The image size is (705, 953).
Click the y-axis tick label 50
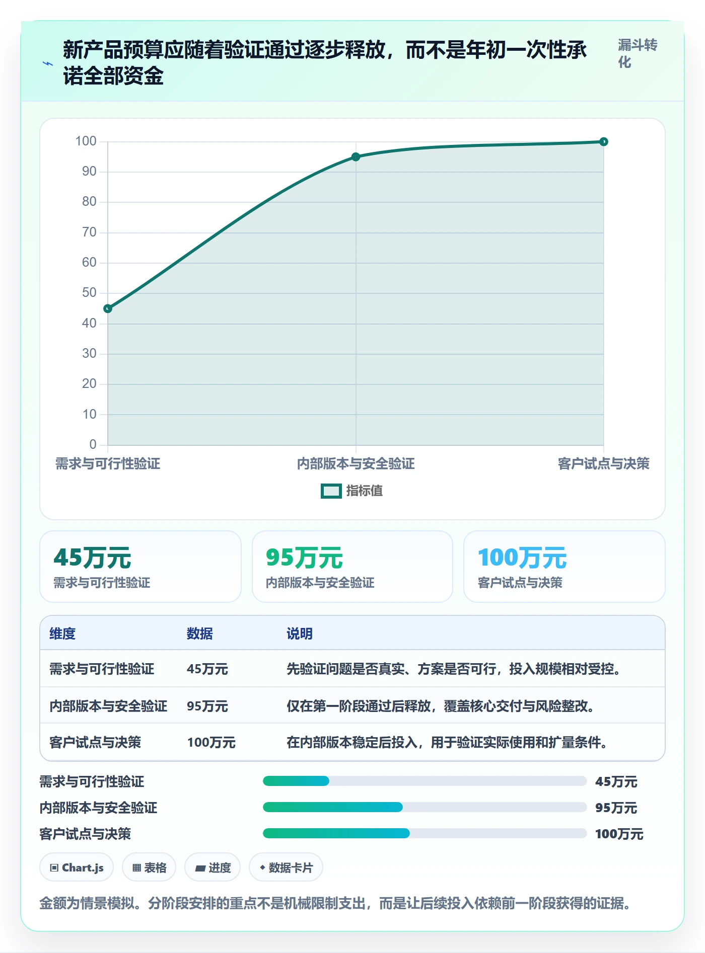point(89,293)
